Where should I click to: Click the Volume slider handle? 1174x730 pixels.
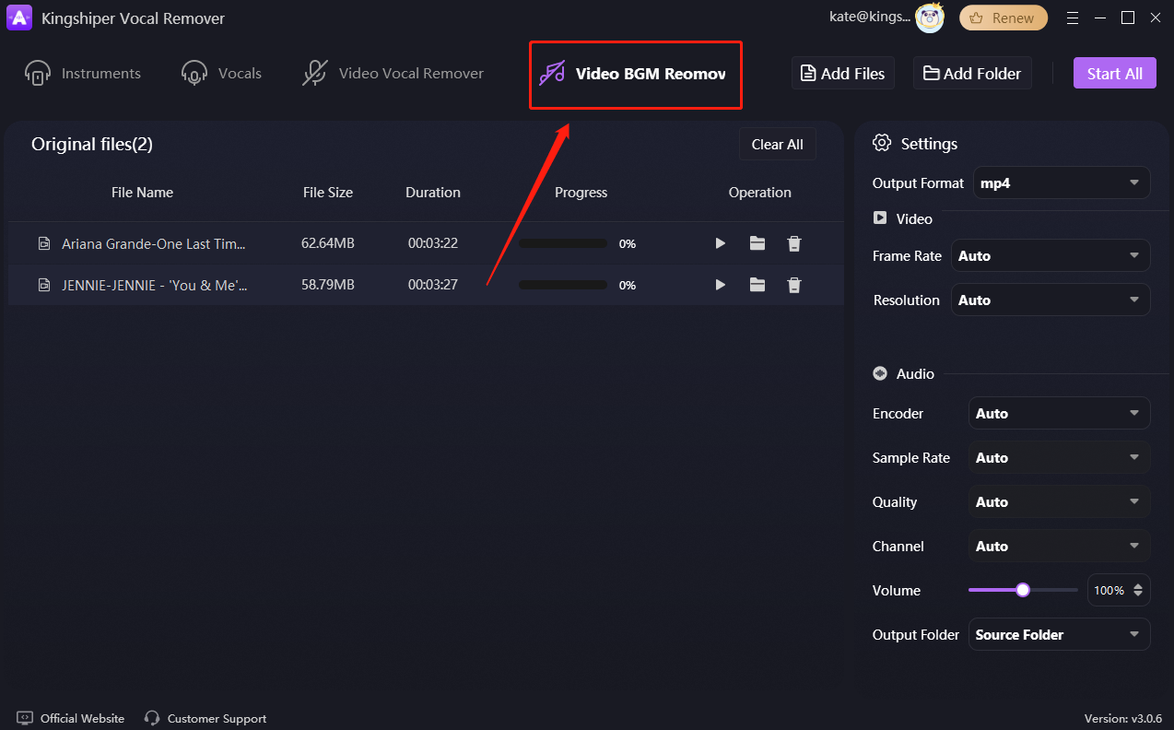(1022, 590)
